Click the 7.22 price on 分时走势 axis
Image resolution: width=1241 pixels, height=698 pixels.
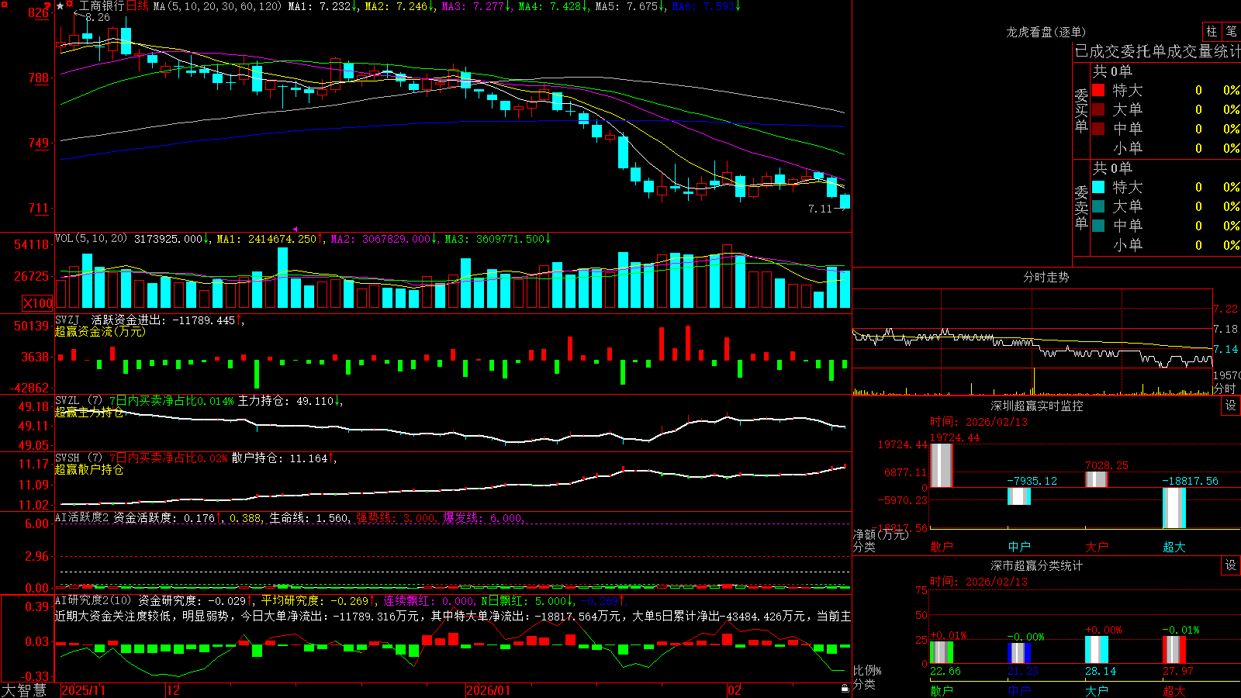[1225, 309]
